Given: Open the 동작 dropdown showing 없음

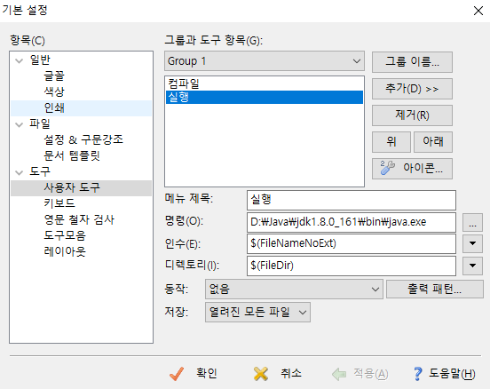Looking at the screenshot, I should point(294,289).
